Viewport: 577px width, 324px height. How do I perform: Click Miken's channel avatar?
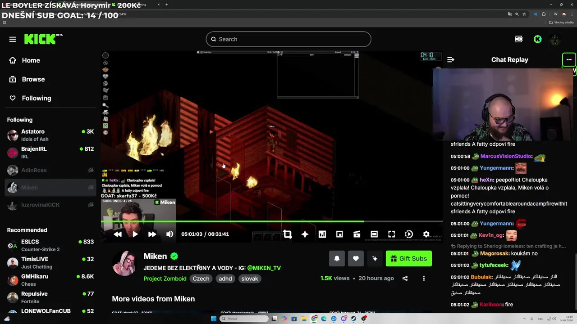[x=124, y=263]
